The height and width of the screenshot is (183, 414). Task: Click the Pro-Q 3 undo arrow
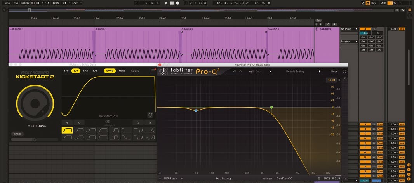pos(235,71)
